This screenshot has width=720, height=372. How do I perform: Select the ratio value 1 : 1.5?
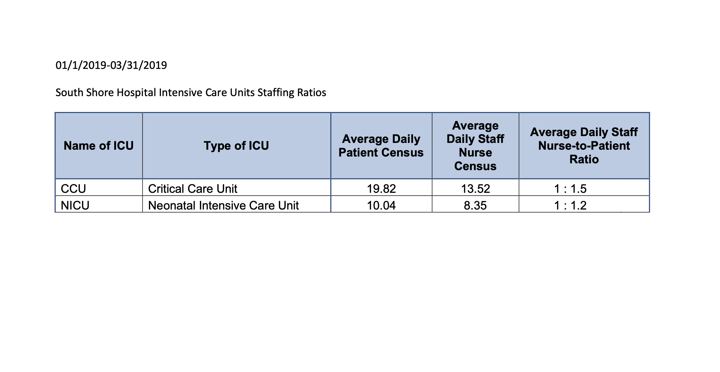coord(570,189)
